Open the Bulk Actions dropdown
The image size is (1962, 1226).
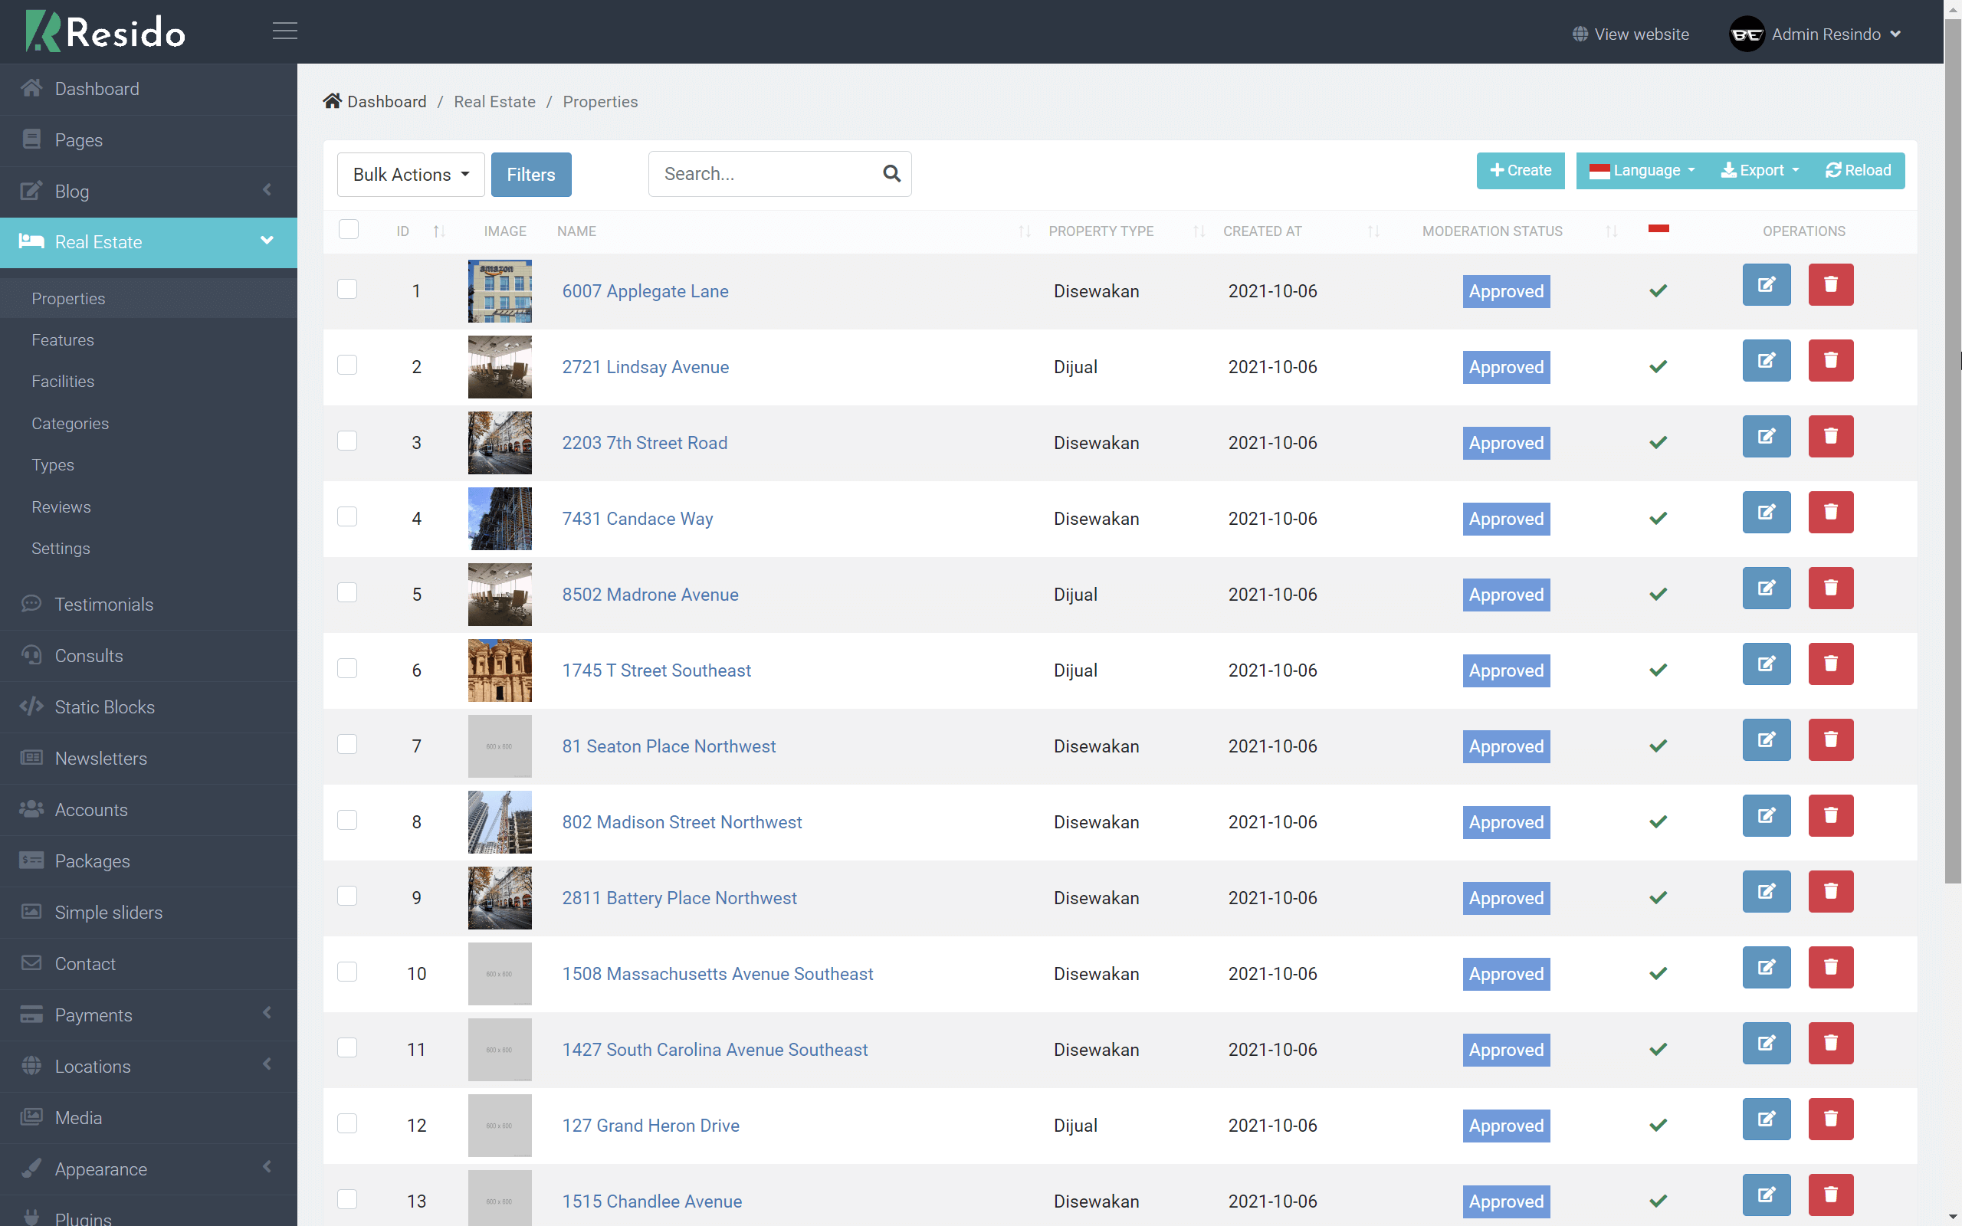pyautogui.click(x=410, y=175)
